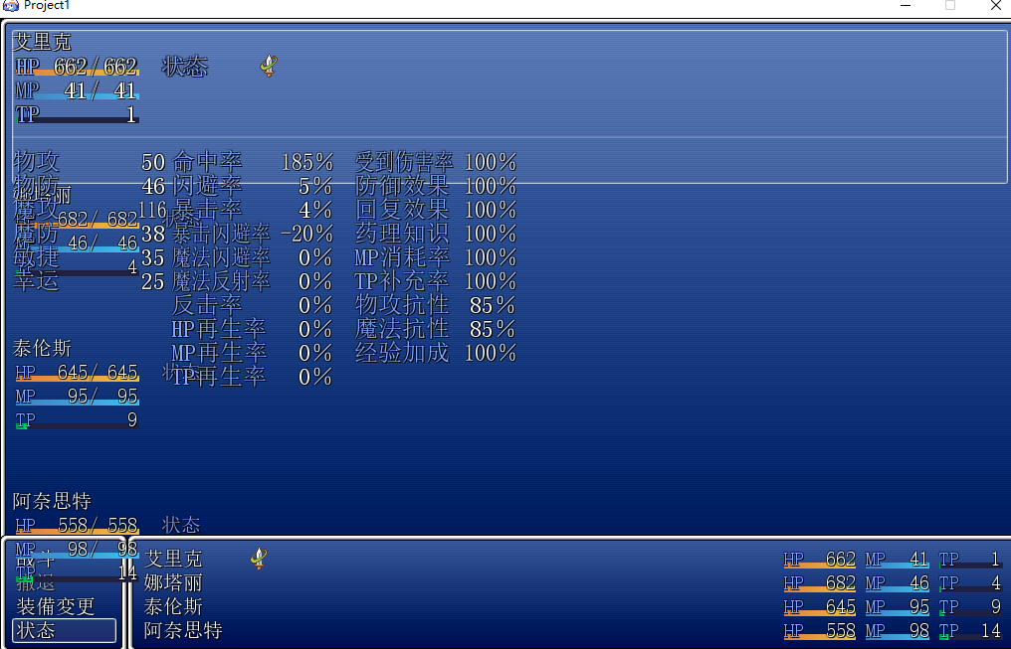Choose the highlighted 状态 command in command window
This screenshot has width=1011, height=649.
pos(65,630)
